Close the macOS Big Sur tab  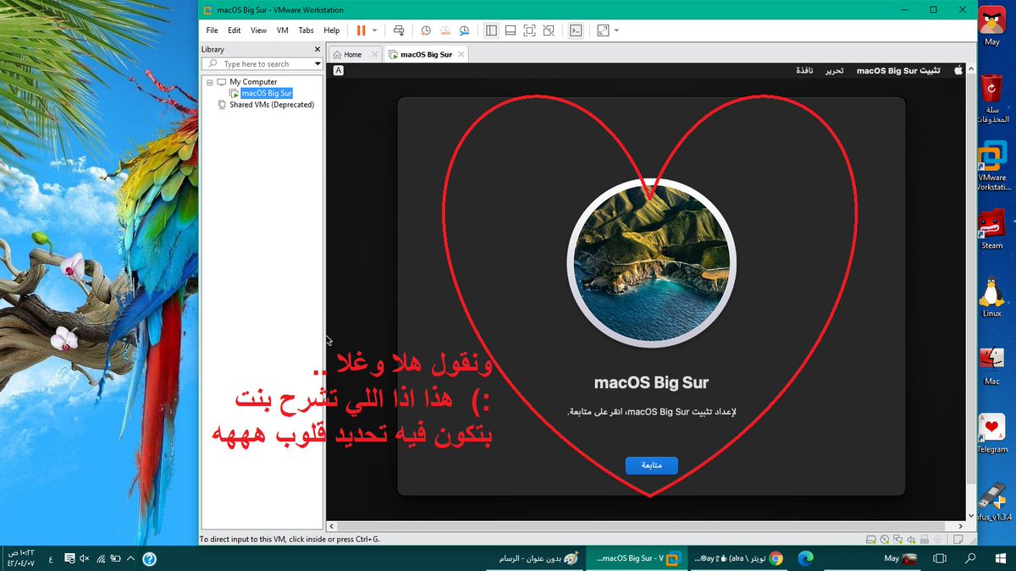click(461, 54)
